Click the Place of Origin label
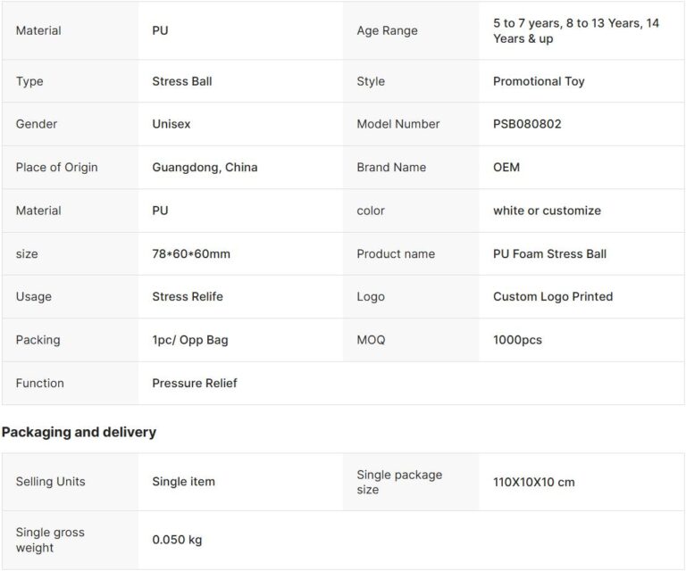Viewport: 686px width, 571px height. pos(56,167)
